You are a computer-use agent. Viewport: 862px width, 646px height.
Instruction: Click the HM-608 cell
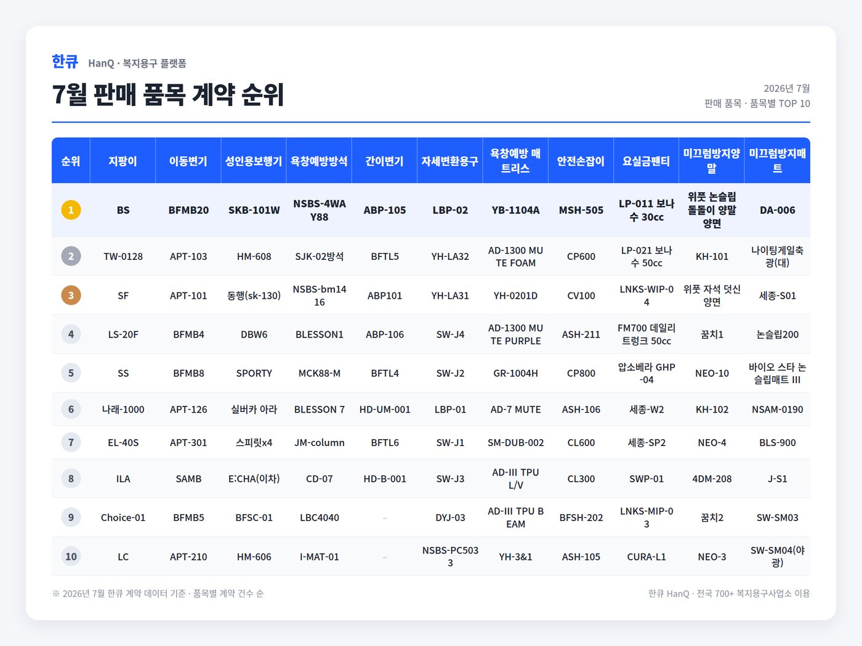254,256
